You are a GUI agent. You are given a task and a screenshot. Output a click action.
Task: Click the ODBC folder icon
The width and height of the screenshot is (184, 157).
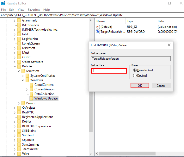tap(19, 57)
